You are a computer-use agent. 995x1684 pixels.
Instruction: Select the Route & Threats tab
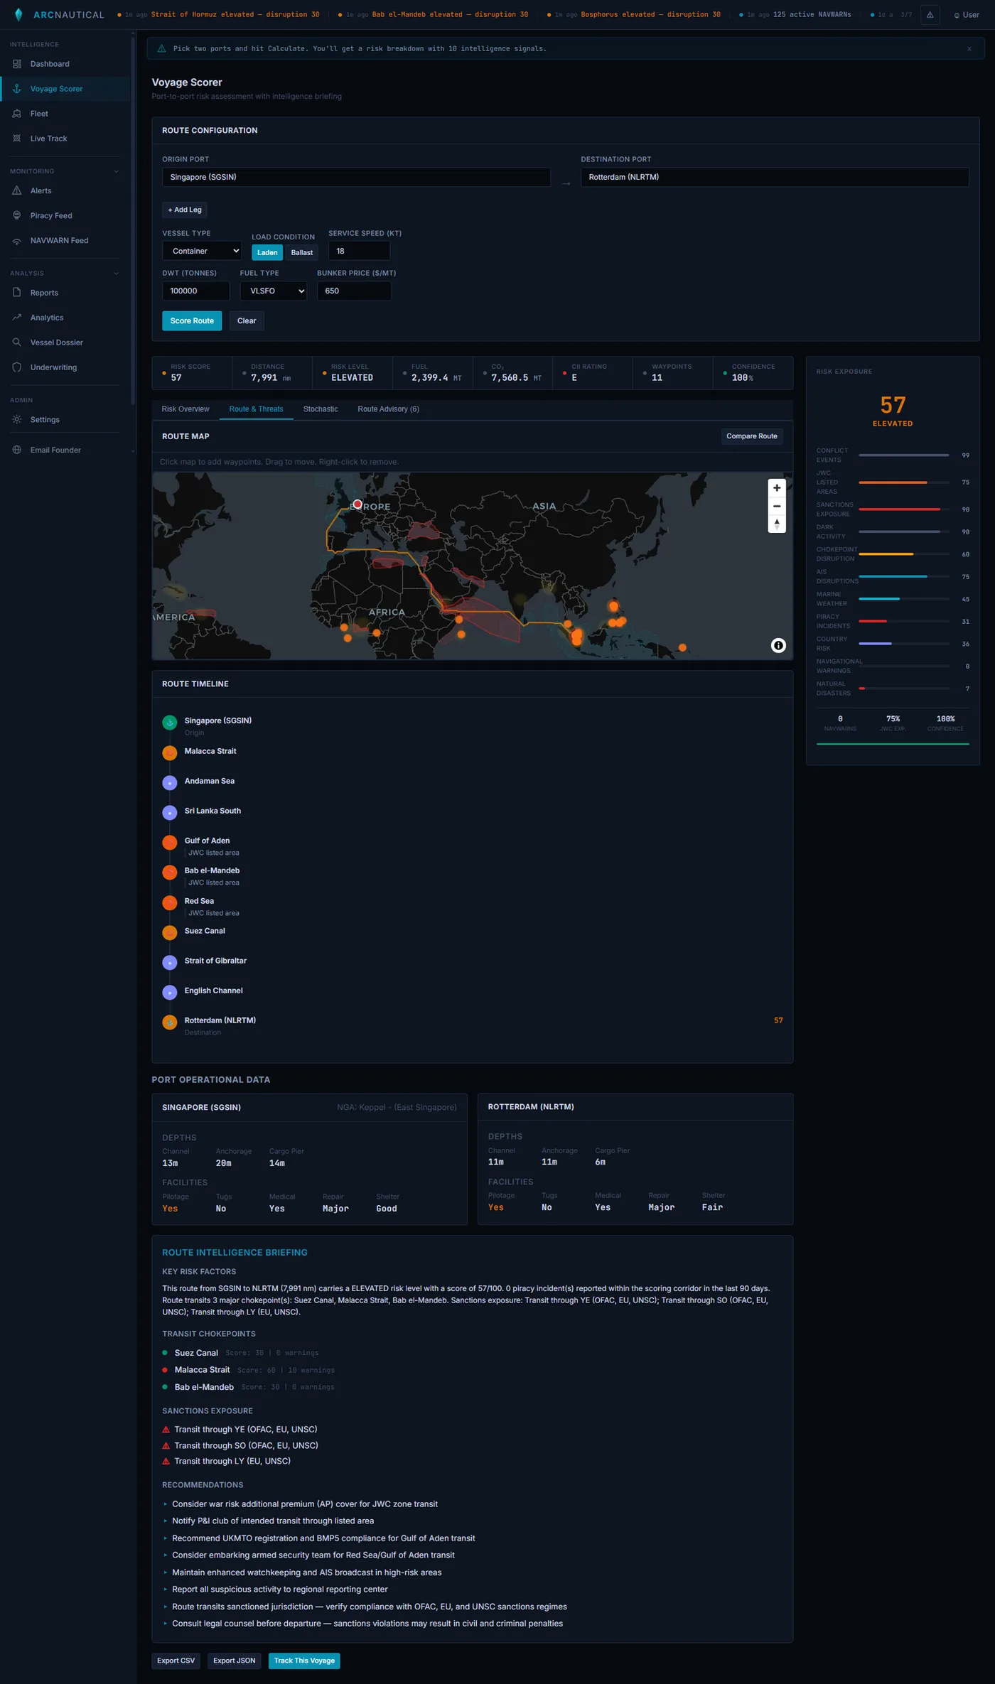pyautogui.click(x=256, y=409)
